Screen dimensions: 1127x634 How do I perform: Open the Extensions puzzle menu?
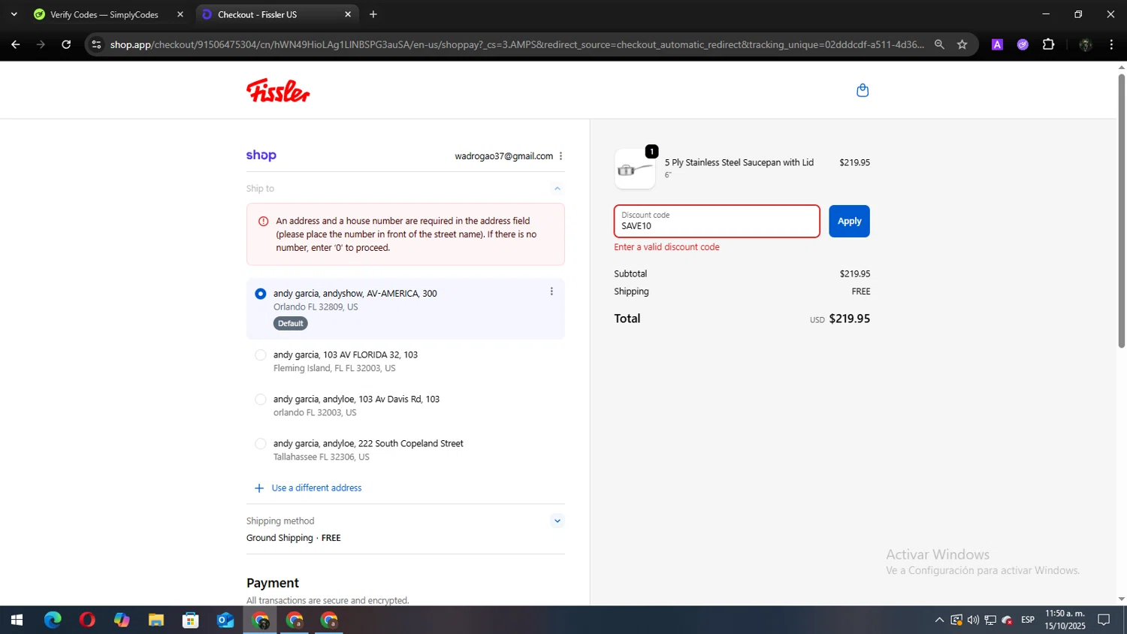(x=1048, y=44)
